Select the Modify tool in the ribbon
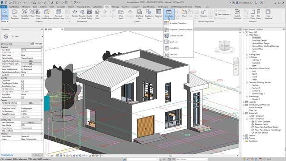Image resolution: width=286 pixels, height=161 pixels. (x=4, y=14)
